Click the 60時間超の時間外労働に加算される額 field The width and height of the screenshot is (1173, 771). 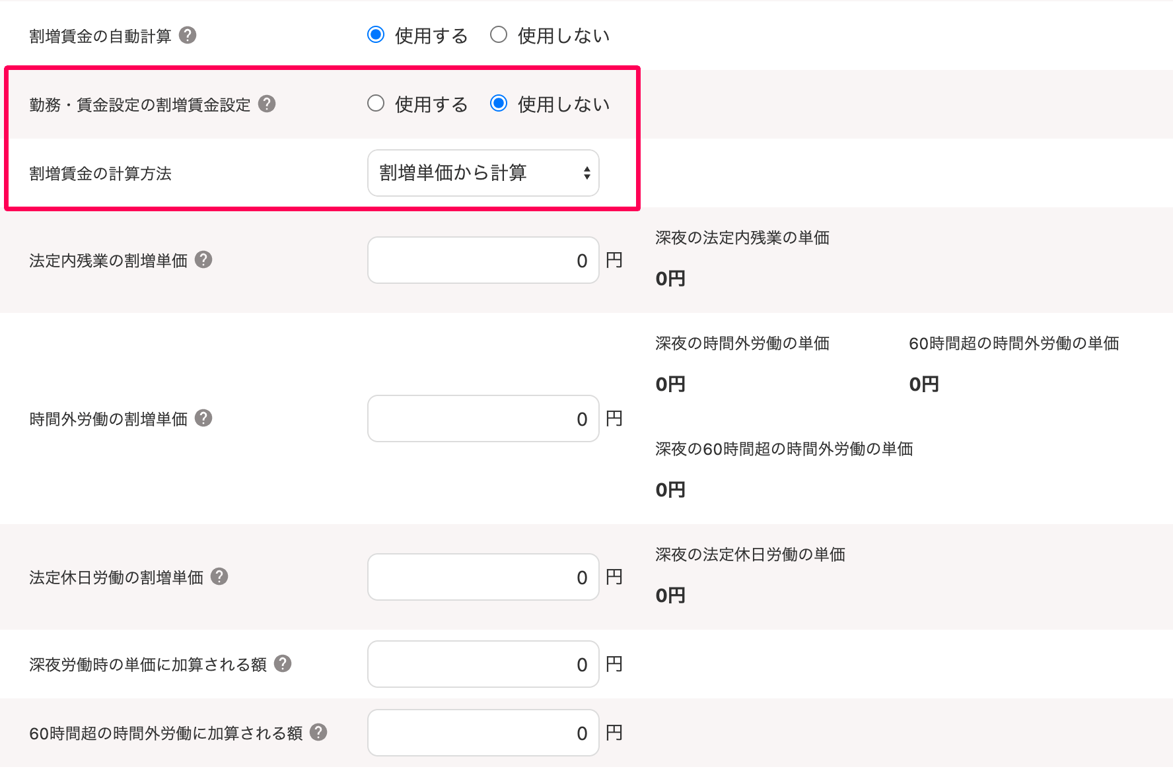pyautogui.click(x=483, y=733)
